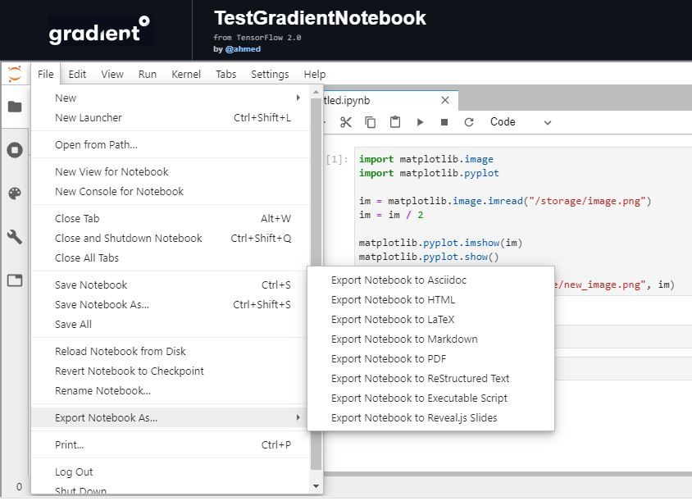Interrupt the kernel stop icon
Image resolution: width=692 pixels, height=501 pixels.
coord(444,122)
